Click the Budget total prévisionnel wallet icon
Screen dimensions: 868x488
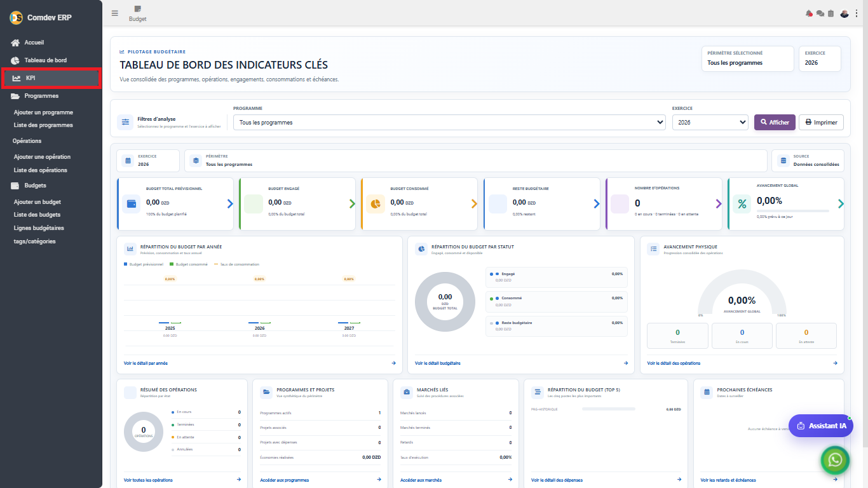click(132, 204)
